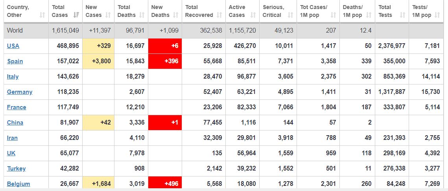Viewport: 448px width, 191px height.
Task: Open the USA country link
Action: click(13, 46)
